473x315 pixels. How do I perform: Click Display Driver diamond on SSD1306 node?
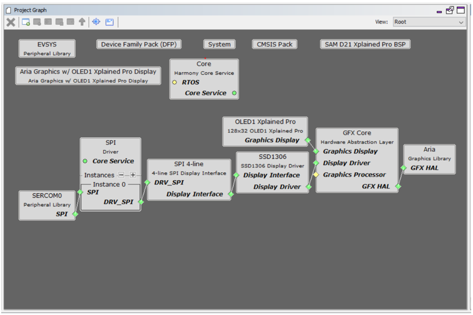[309, 187]
